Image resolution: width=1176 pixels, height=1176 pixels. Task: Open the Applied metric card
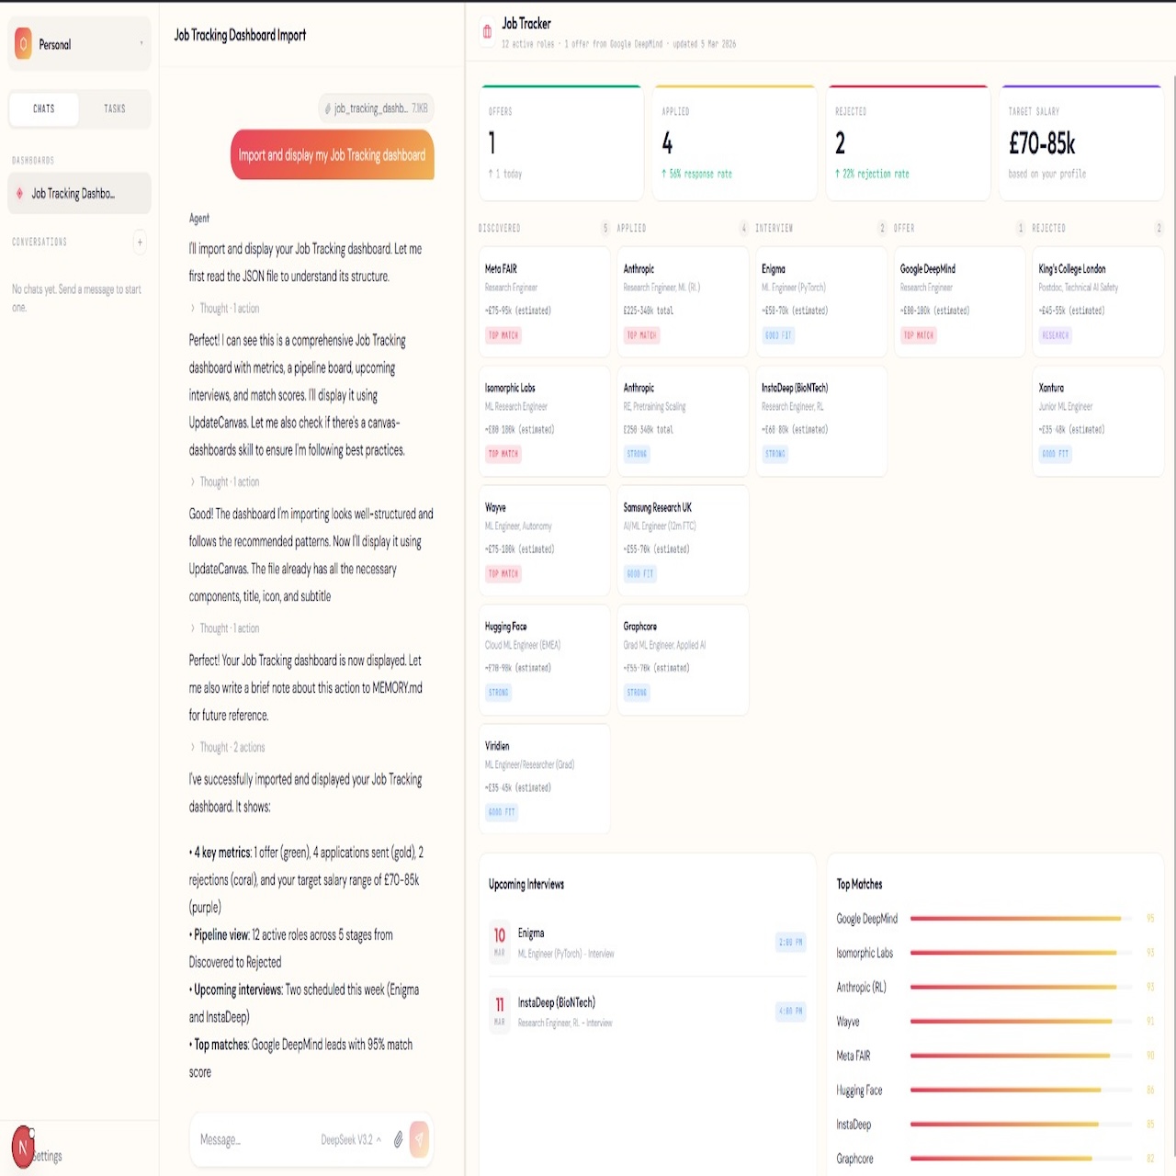(734, 142)
